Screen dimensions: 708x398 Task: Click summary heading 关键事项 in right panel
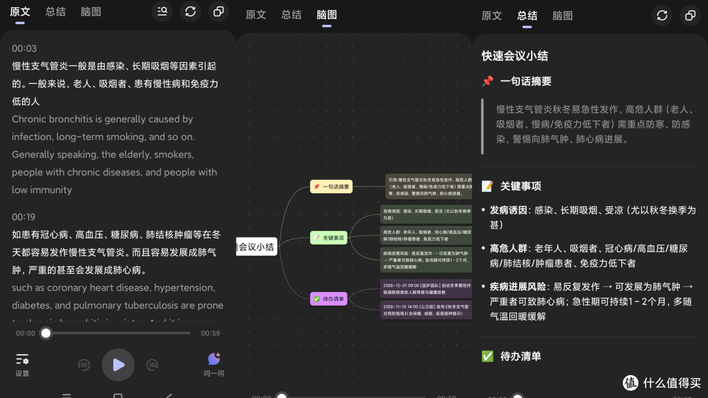pyautogui.click(x=521, y=186)
